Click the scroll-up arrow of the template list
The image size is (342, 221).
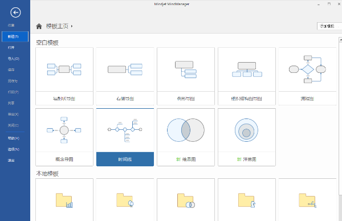click(340, 40)
